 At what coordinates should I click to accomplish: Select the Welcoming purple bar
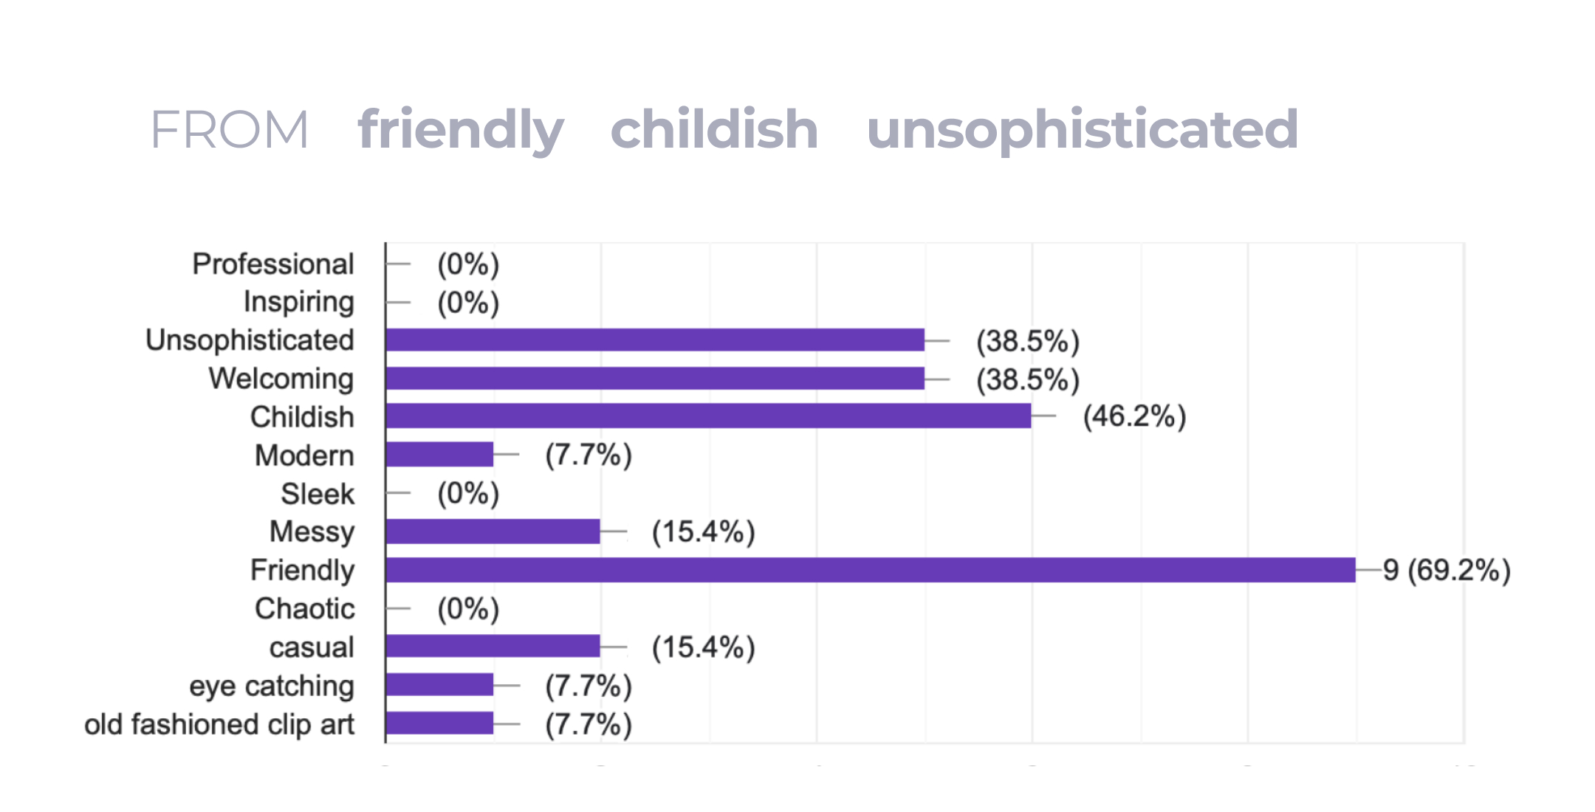654,378
